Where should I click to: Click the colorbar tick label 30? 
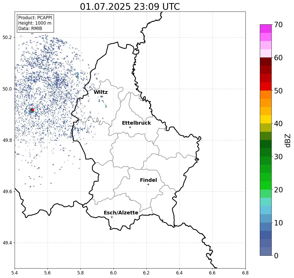click(x=278, y=156)
